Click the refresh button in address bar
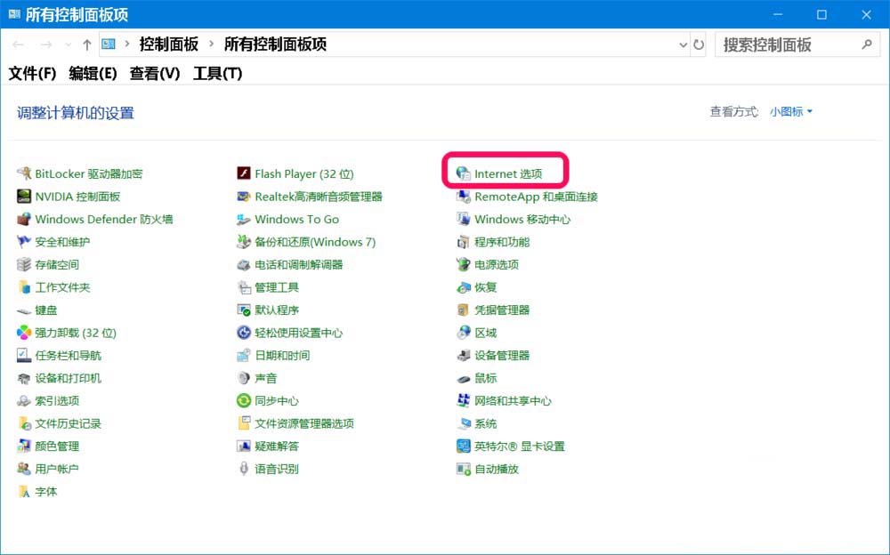The width and height of the screenshot is (890, 555). pyautogui.click(x=699, y=44)
